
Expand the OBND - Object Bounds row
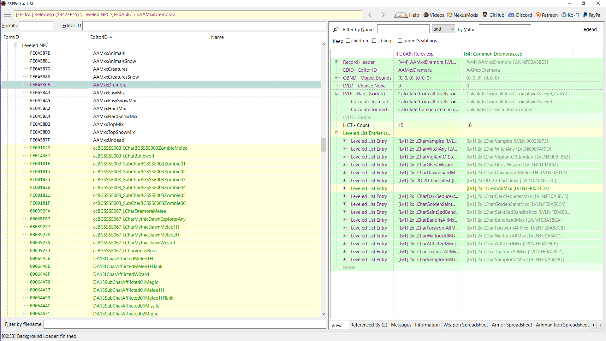(336, 78)
